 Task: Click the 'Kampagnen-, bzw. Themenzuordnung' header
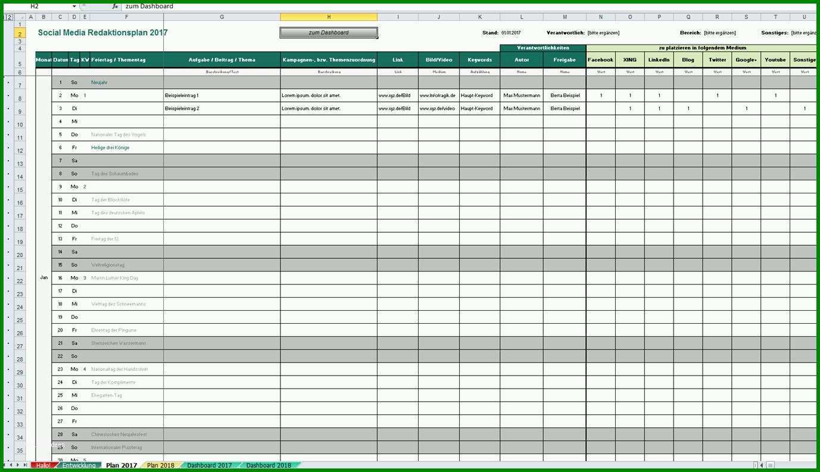click(329, 60)
